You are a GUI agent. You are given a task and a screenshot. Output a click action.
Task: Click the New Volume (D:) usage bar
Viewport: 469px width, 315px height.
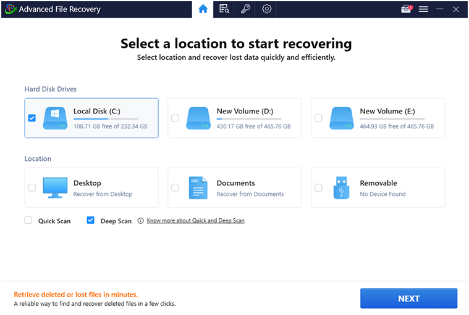pyautogui.click(x=249, y=119)
